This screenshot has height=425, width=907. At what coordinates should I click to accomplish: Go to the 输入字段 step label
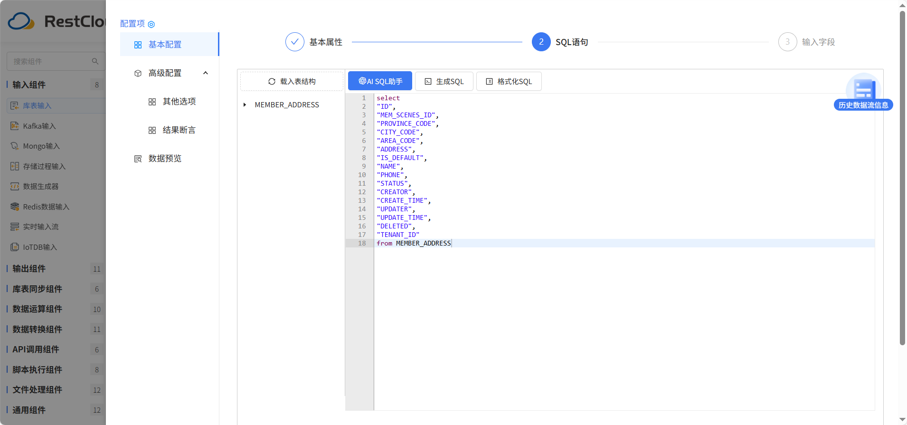[818, 42]
